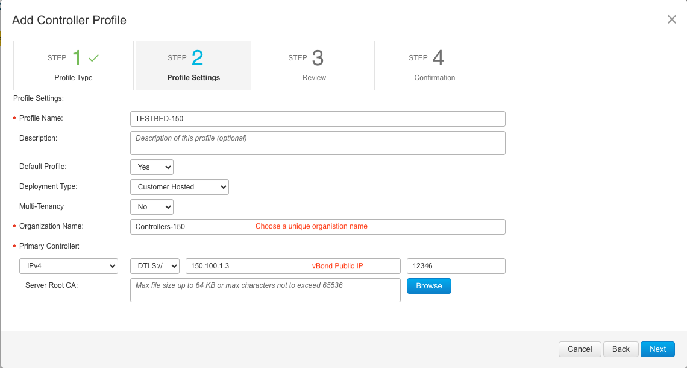This screenshot has height=368, width=687.
Task: Open Step 3 Review tab
Action: click(314, 66)
